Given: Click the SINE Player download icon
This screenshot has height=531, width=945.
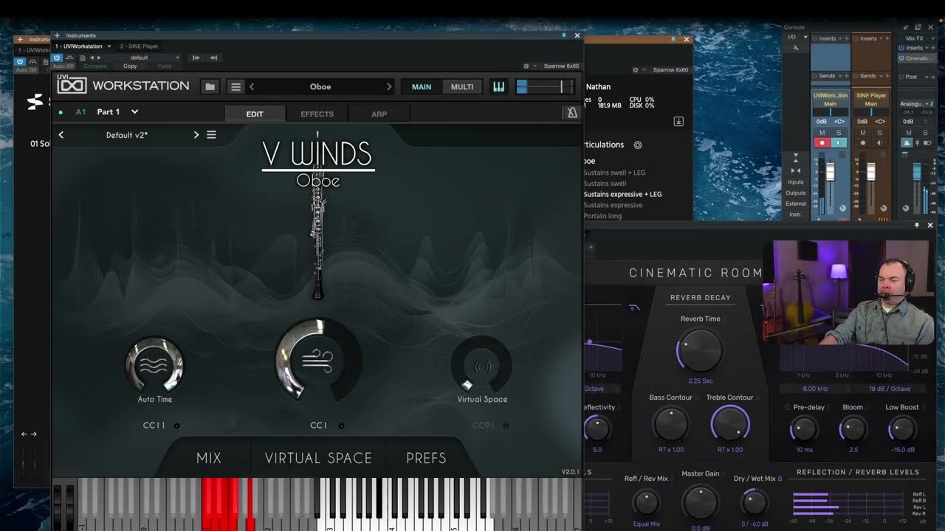Looking at the screenshot, I should tap(678, 122).
